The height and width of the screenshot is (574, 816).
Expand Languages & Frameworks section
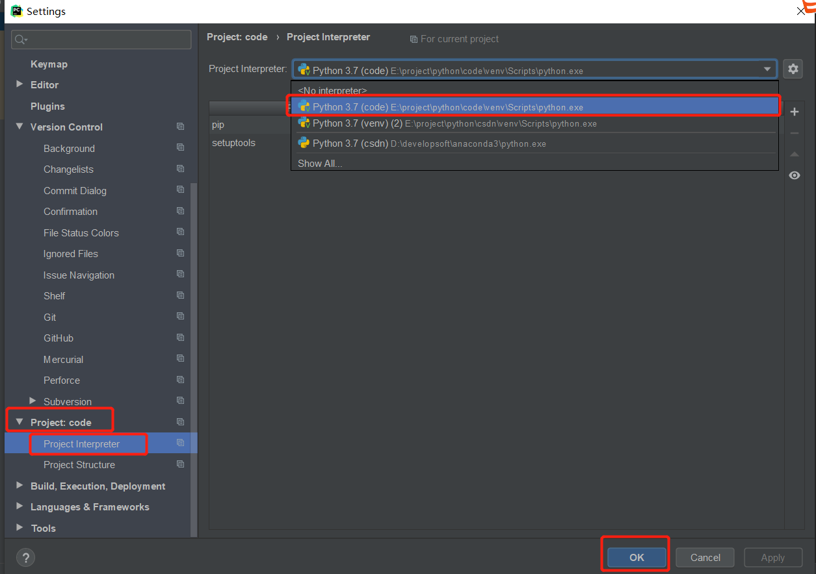point(19,506)
